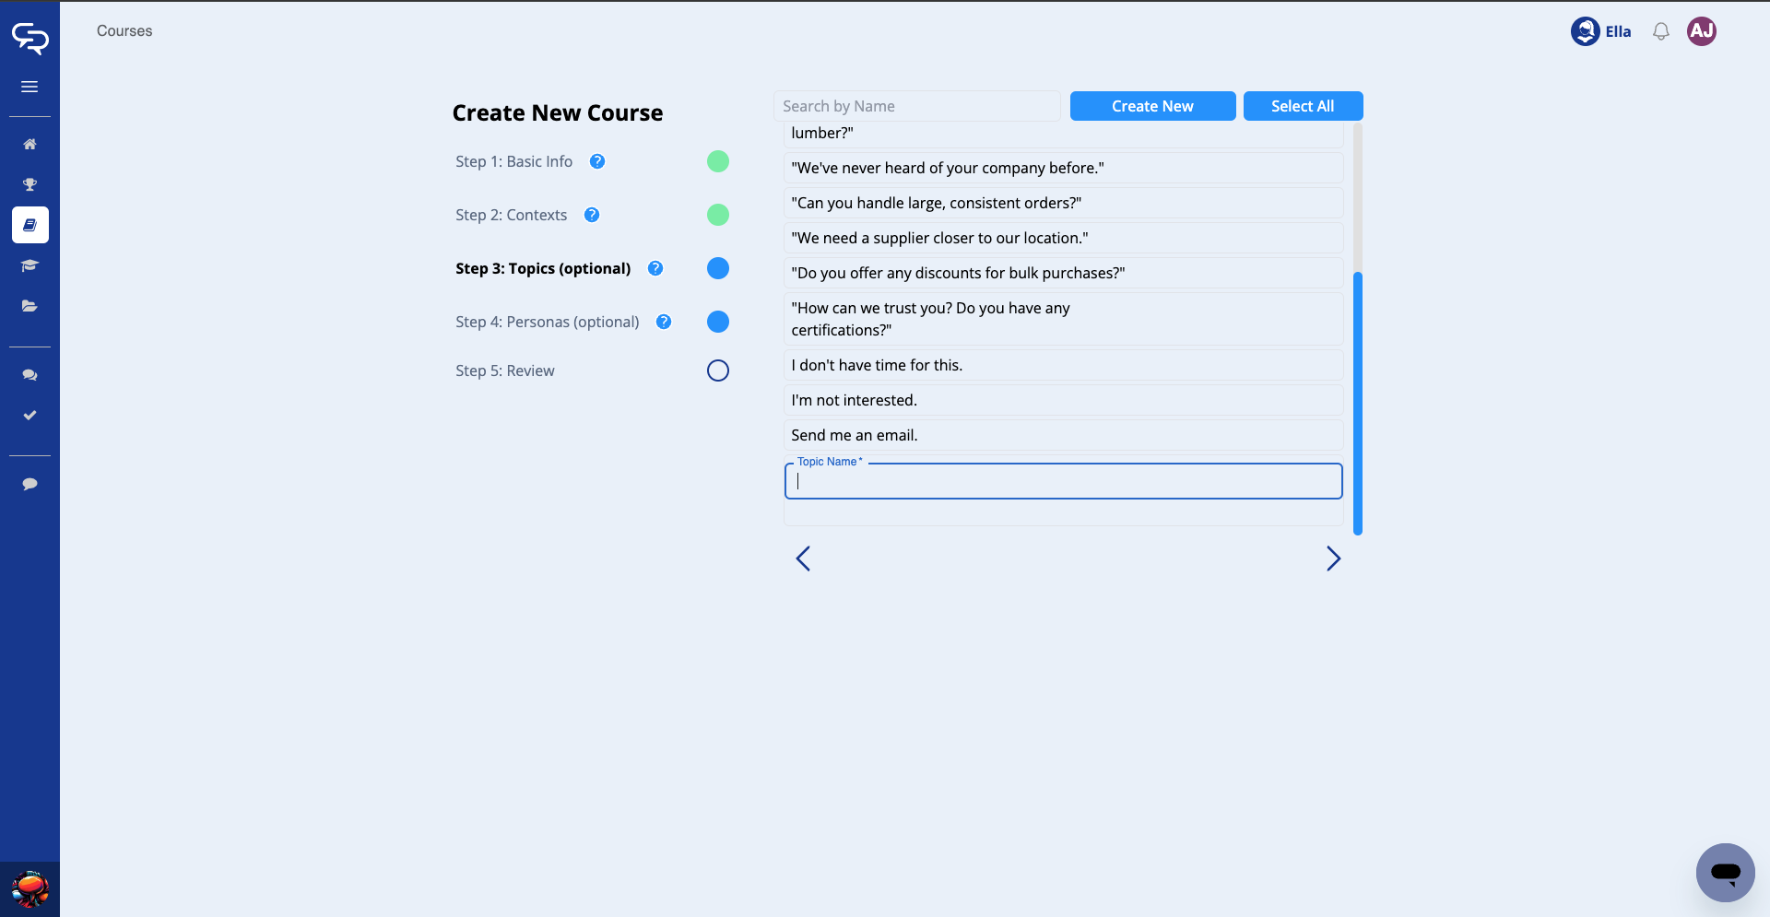This screenshot has width=1770, height=917.
Task: Click the topics list vertical scrollbar
Action: pyautogui.click(x=1357, y=403)
